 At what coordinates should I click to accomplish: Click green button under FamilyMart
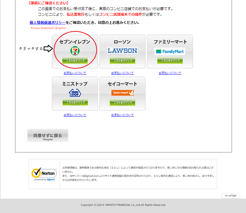(170, 60)
